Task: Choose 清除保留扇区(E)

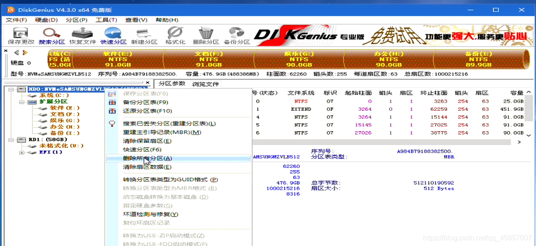Action: (x=178, y=141)
